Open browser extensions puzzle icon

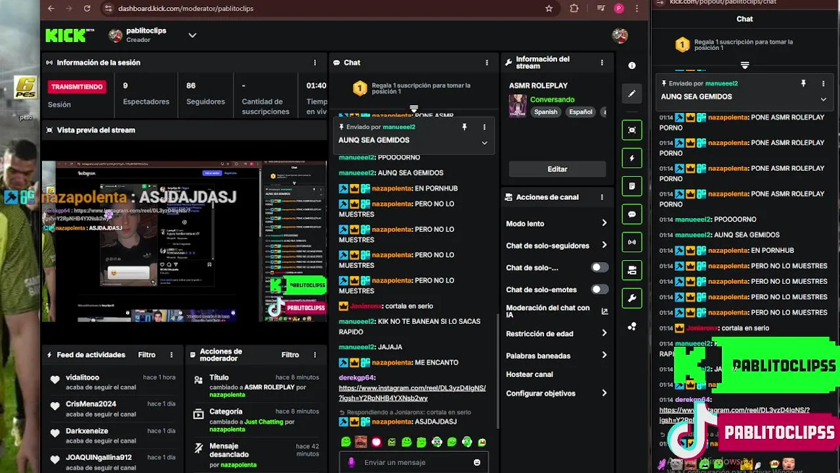574,9
